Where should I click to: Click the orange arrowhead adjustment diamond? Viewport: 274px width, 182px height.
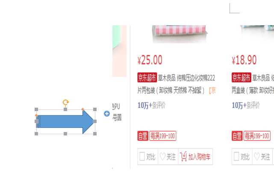[x=83, y=109]
